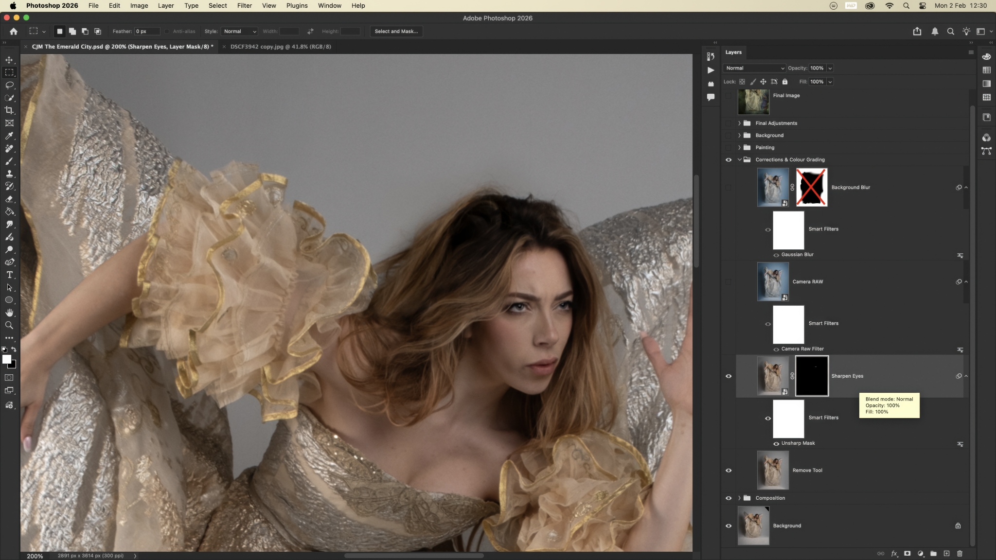This screenshot has height=560, width=996.
Task: Select the Crop tool
Action: pyautogui.click(x=9, y=110)
